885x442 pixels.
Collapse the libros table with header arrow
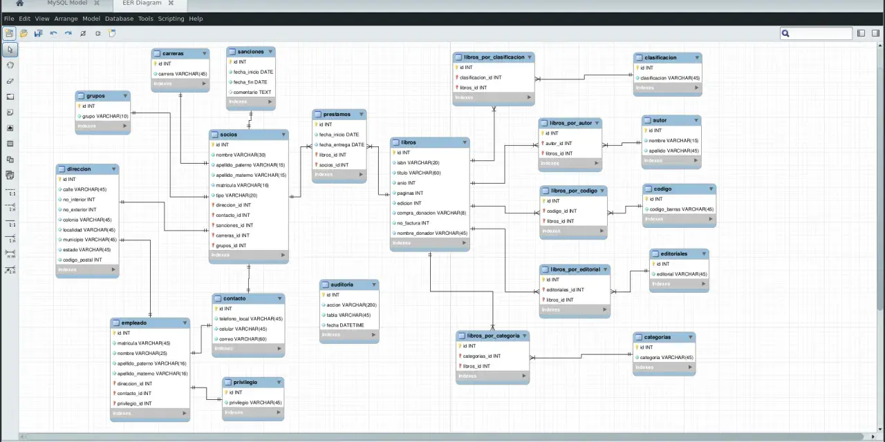[465, 142]
